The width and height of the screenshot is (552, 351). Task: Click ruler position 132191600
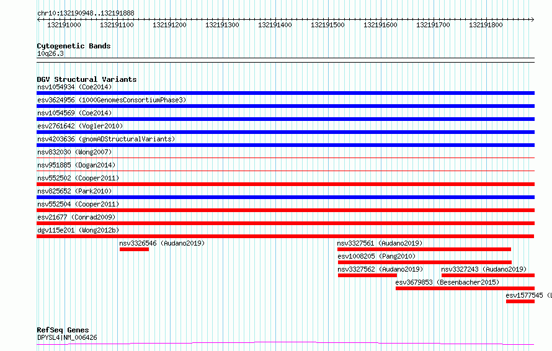click(x=380, y=25)
